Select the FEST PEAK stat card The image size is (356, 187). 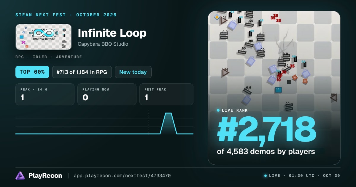166,94
